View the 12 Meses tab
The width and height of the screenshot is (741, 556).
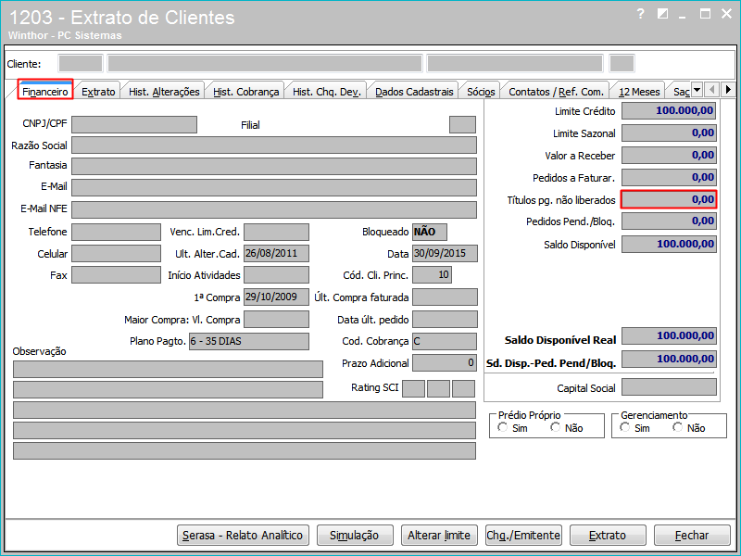click(639, 91)
